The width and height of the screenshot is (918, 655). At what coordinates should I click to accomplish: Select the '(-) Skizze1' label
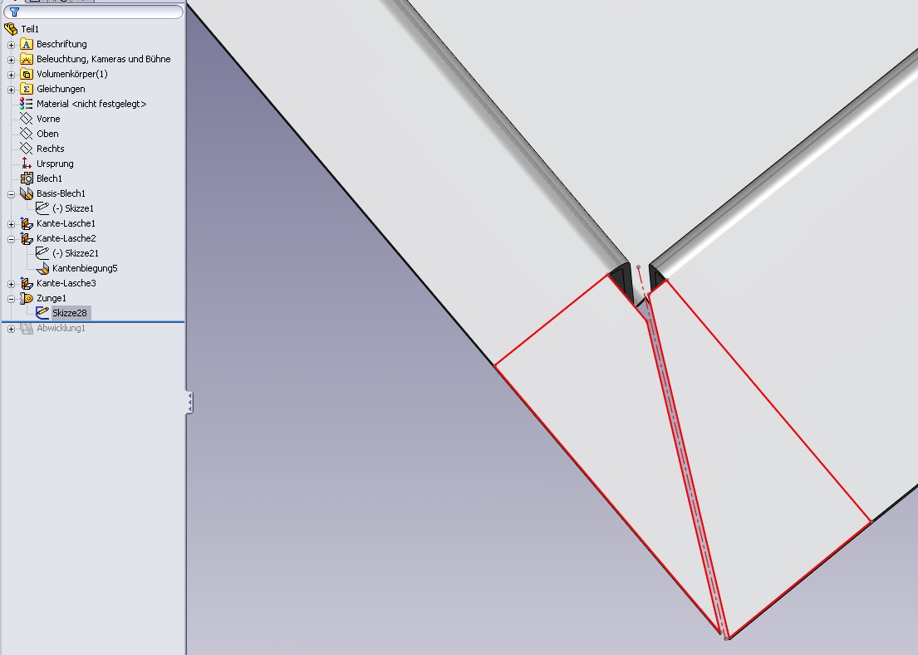click(x=73, y=208)
